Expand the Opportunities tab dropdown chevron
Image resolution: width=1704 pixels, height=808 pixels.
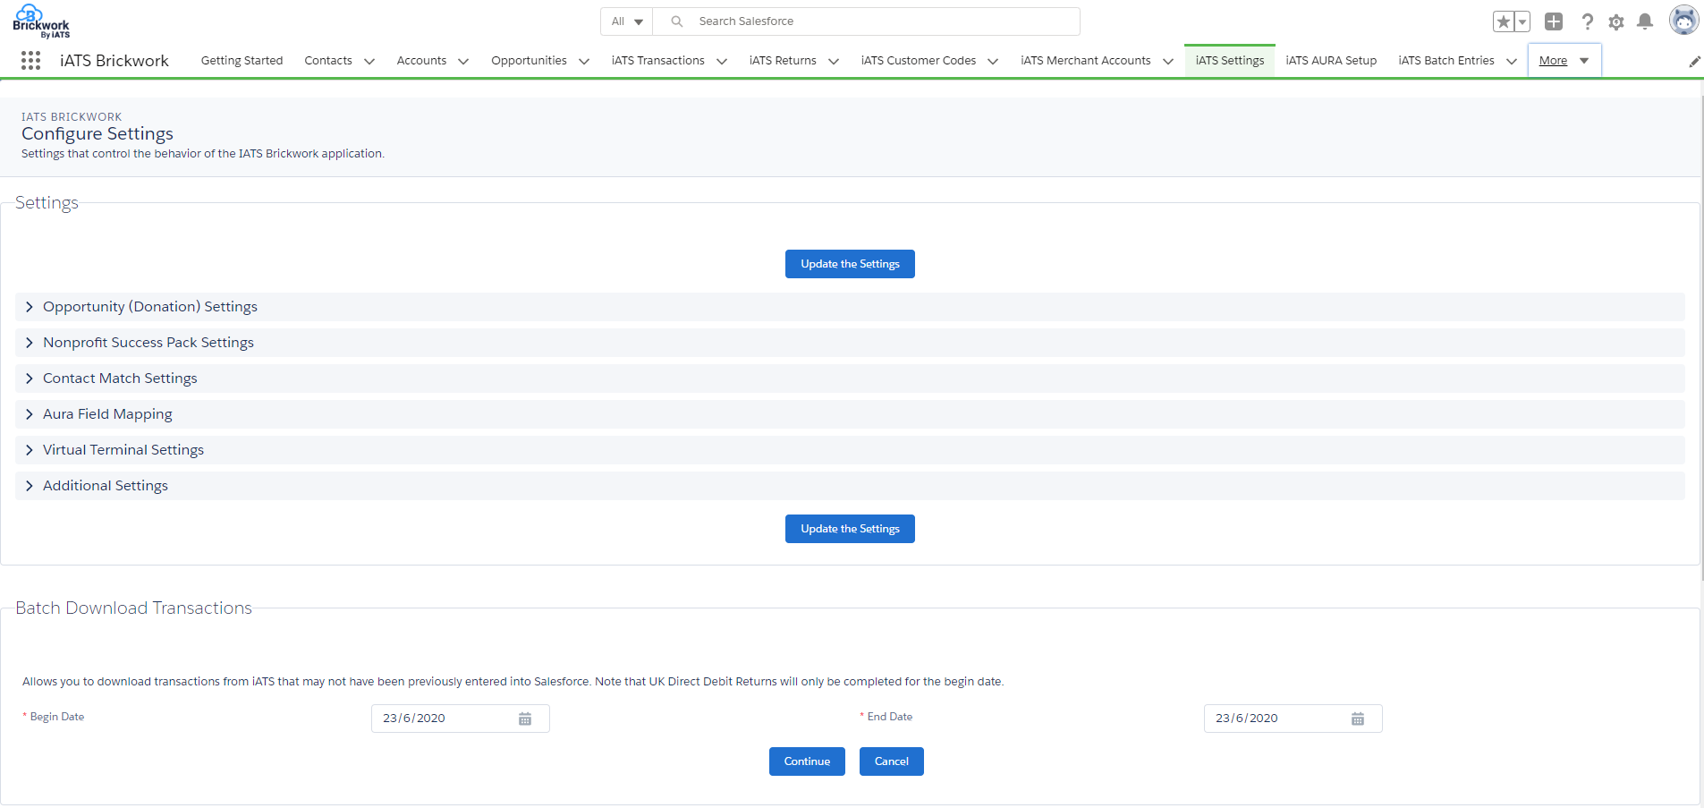(584, 62)
